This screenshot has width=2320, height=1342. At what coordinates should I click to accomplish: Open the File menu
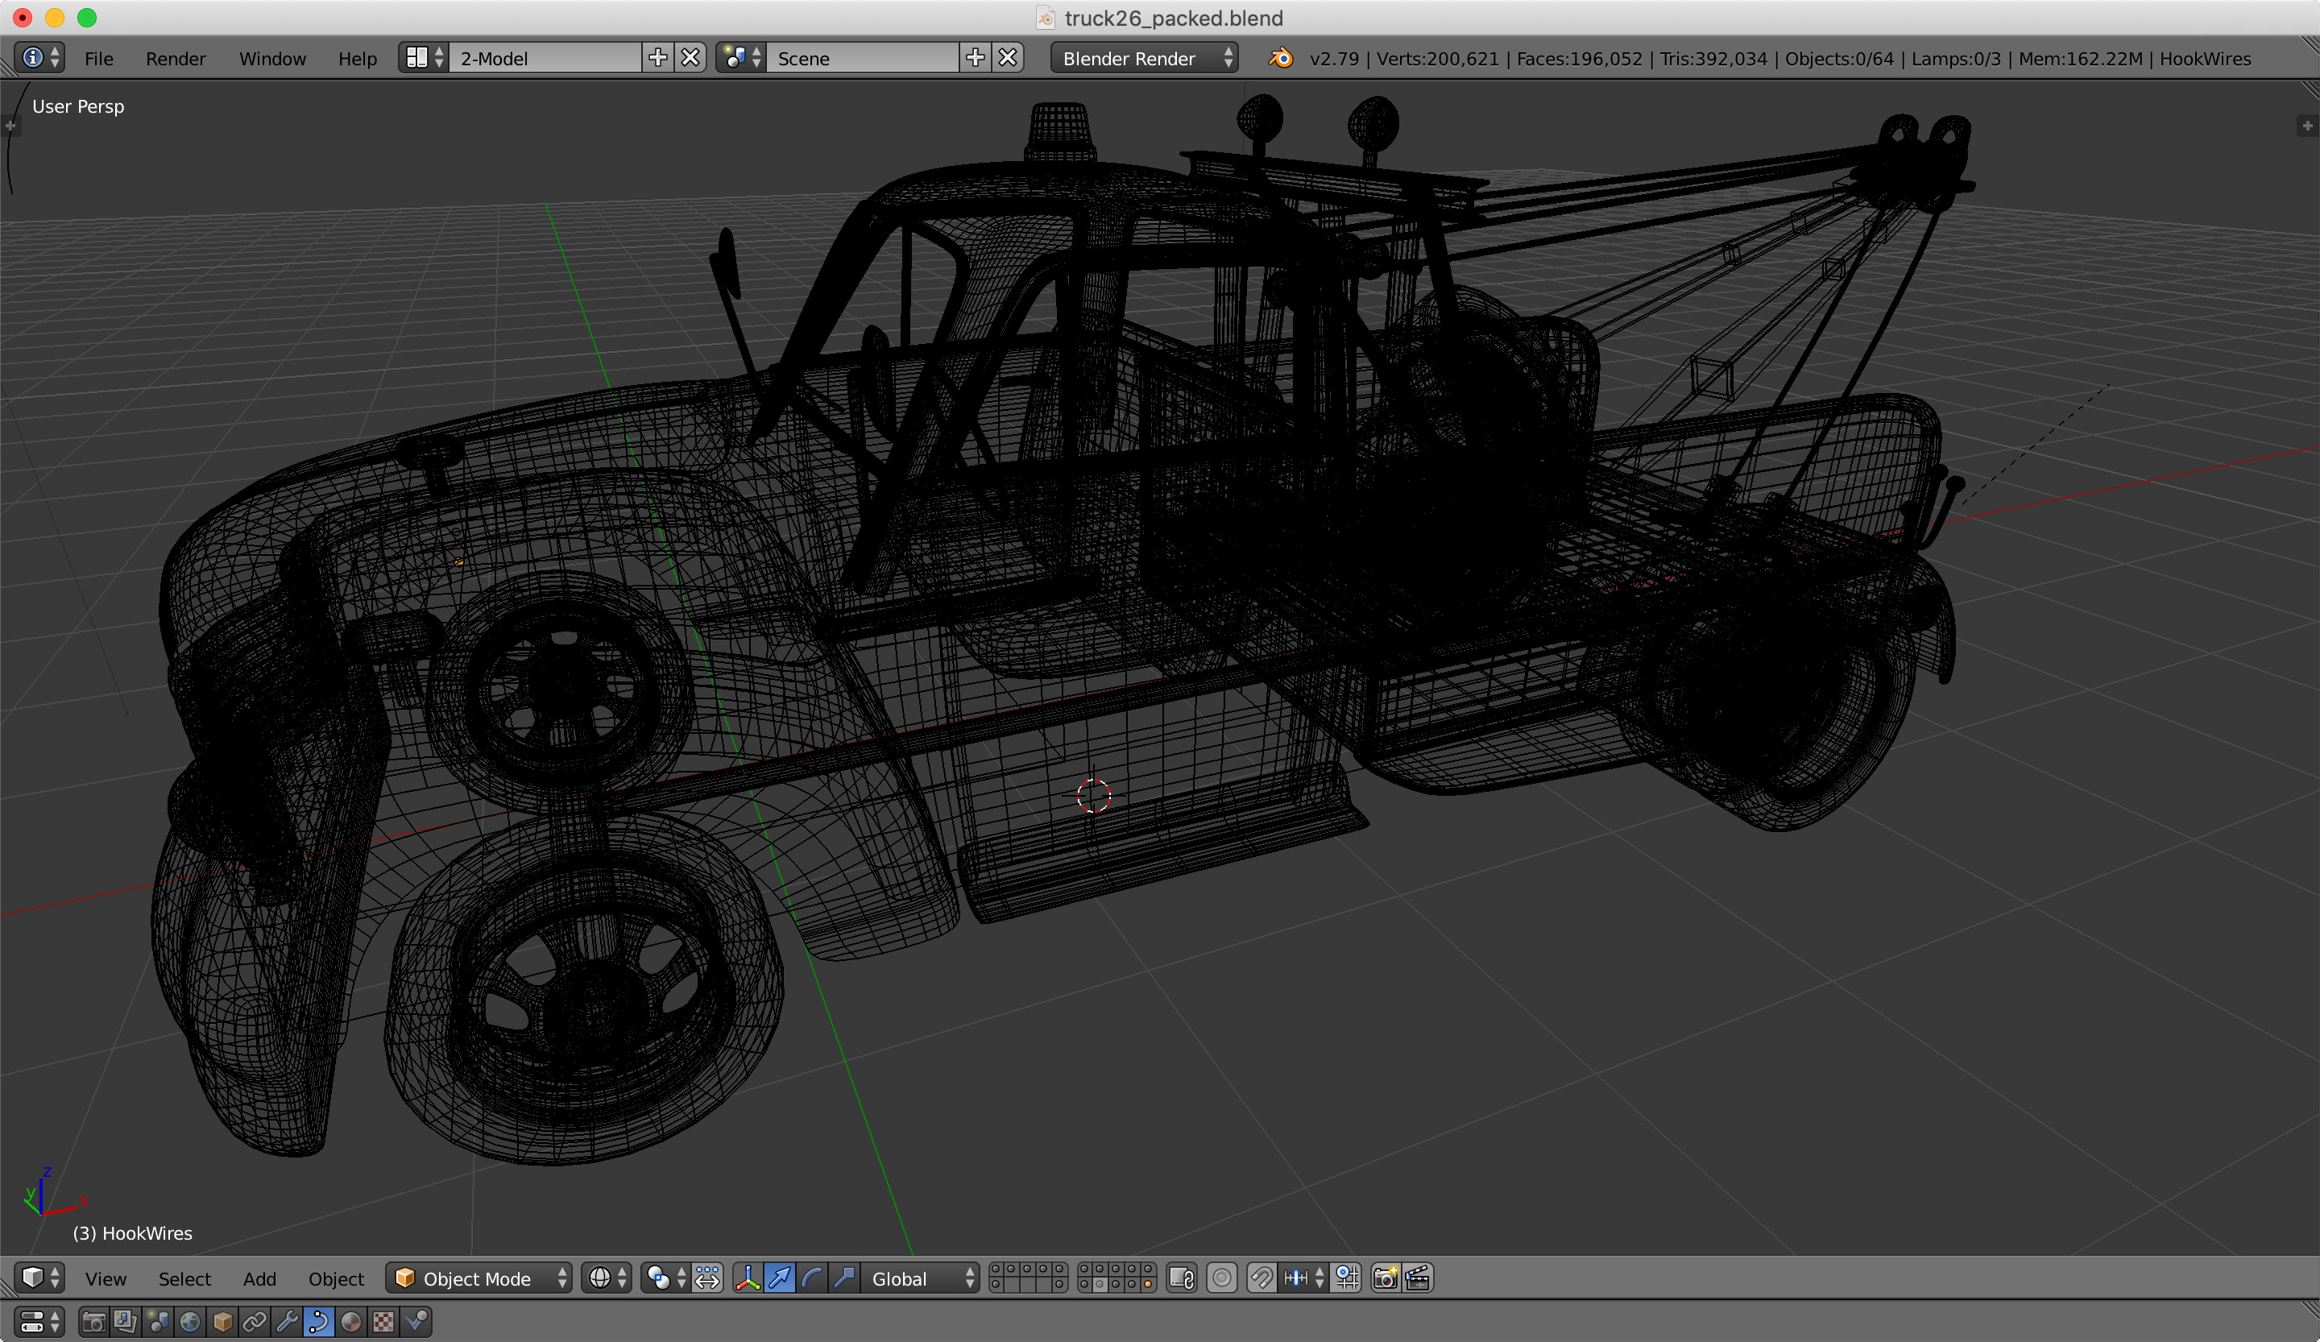point(98,58)
